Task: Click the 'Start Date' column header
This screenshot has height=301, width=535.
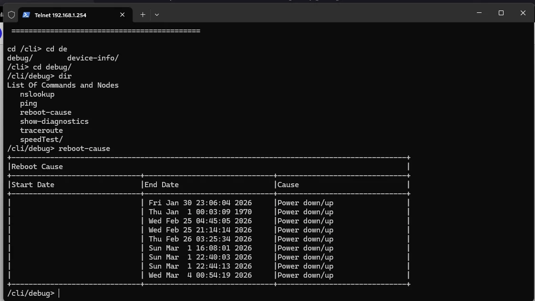Action: click(x=33, y=185)
